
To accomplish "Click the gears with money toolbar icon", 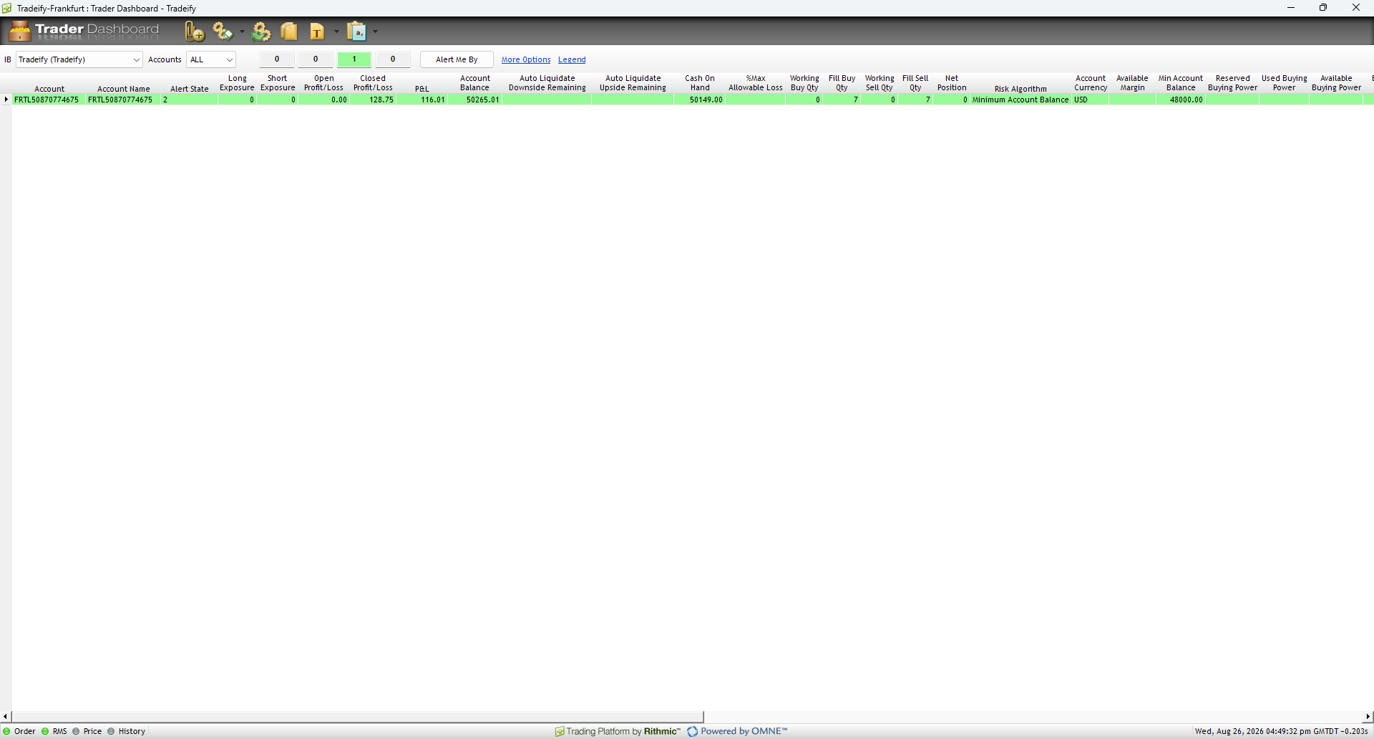I will [223, 32].
